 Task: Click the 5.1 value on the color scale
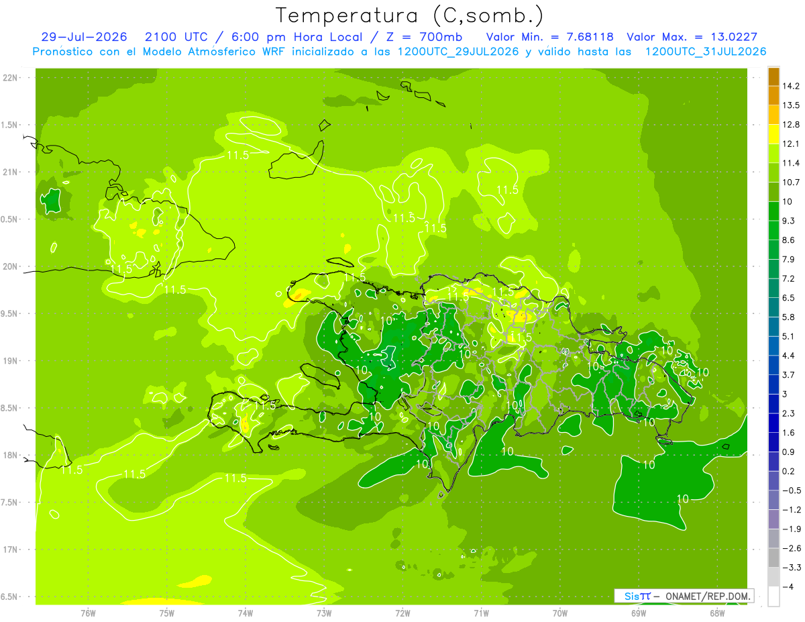pos(789,336)
